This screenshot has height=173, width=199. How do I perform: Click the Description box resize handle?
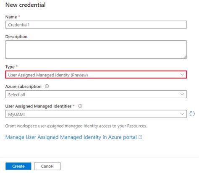coord(185,57)
